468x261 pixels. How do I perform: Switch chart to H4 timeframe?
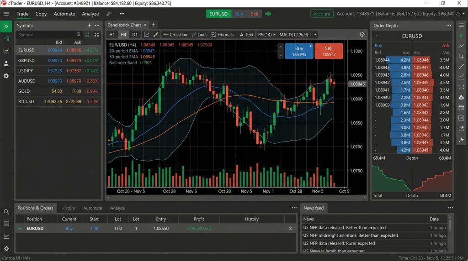pos(123,35)
